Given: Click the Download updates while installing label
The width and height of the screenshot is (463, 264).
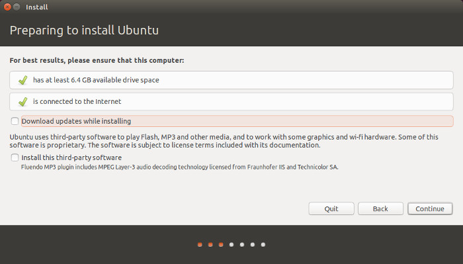Looking at the screenshot, I should 76,121.
